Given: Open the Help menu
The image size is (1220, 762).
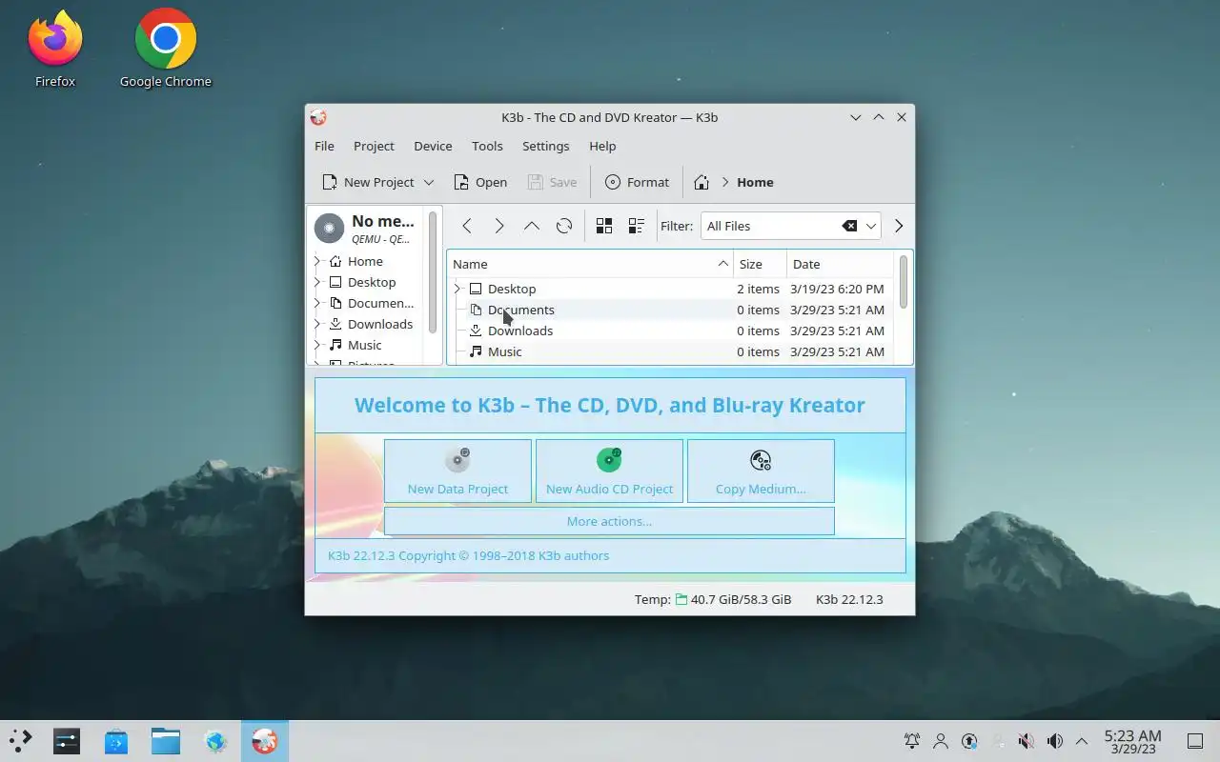Looking at the screenshot, I should pos(602,146).
